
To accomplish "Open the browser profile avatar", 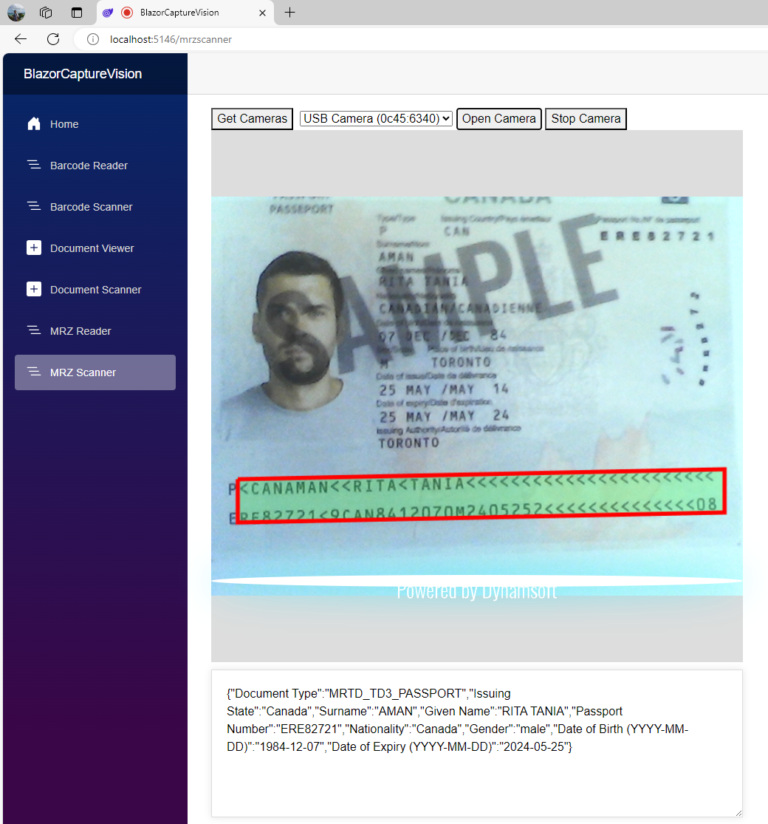I will click(16, 13).
